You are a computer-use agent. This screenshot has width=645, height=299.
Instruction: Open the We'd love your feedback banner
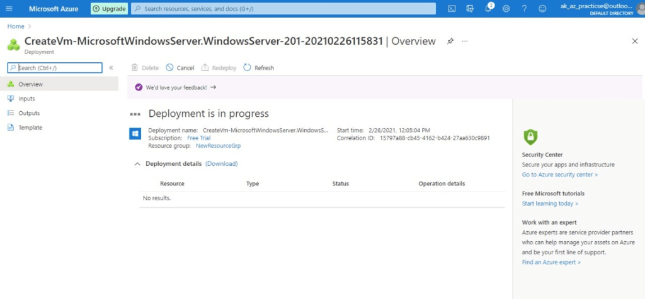click(x=176, y=87)
